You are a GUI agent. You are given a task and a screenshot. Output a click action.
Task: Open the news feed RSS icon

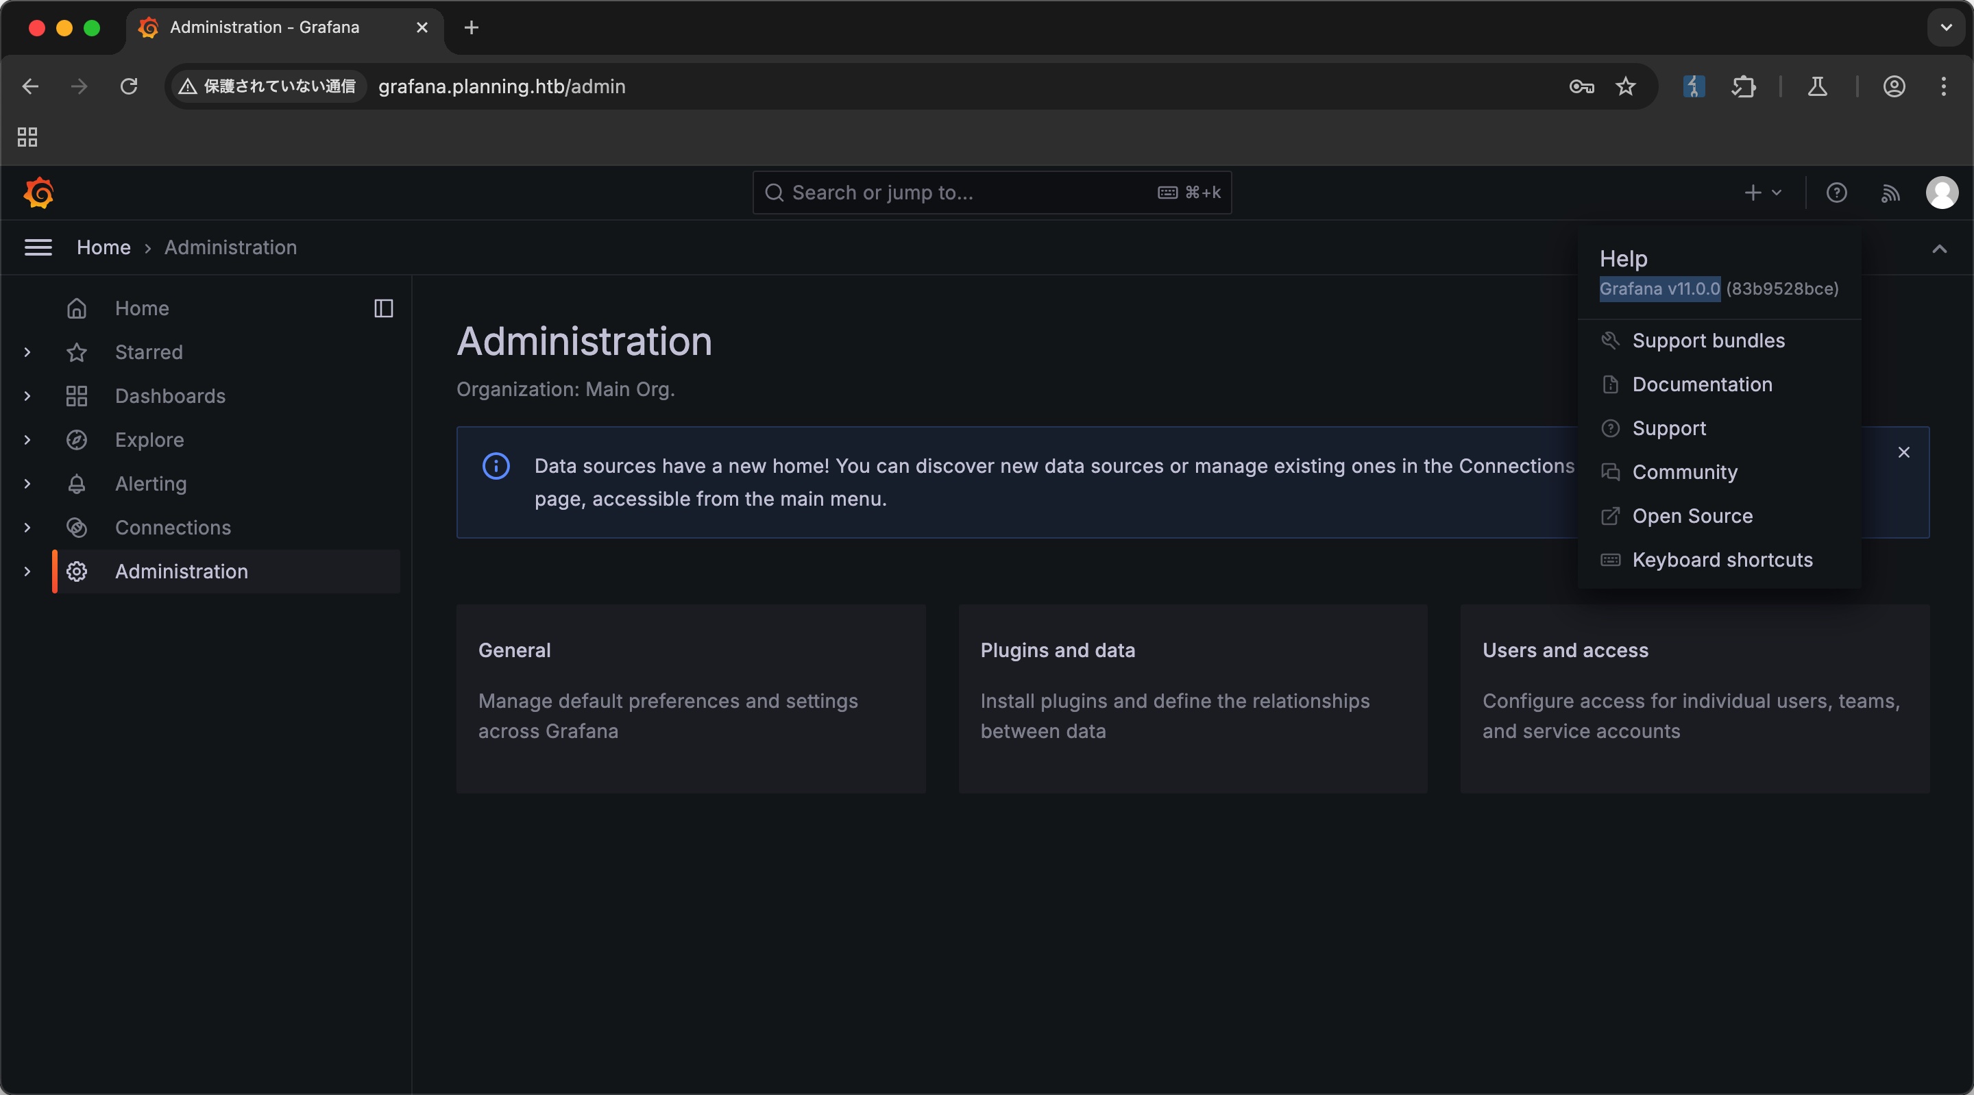coord(1890,193)
